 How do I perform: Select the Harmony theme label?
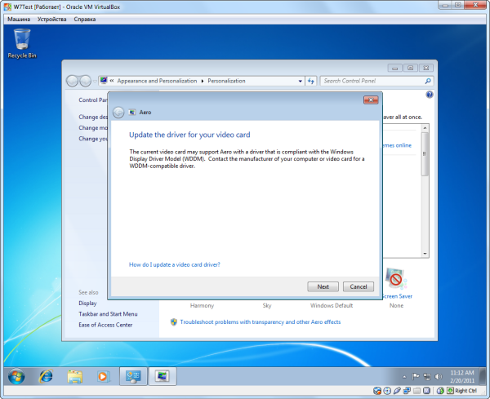pyautogui.click(x=202, y=306)
